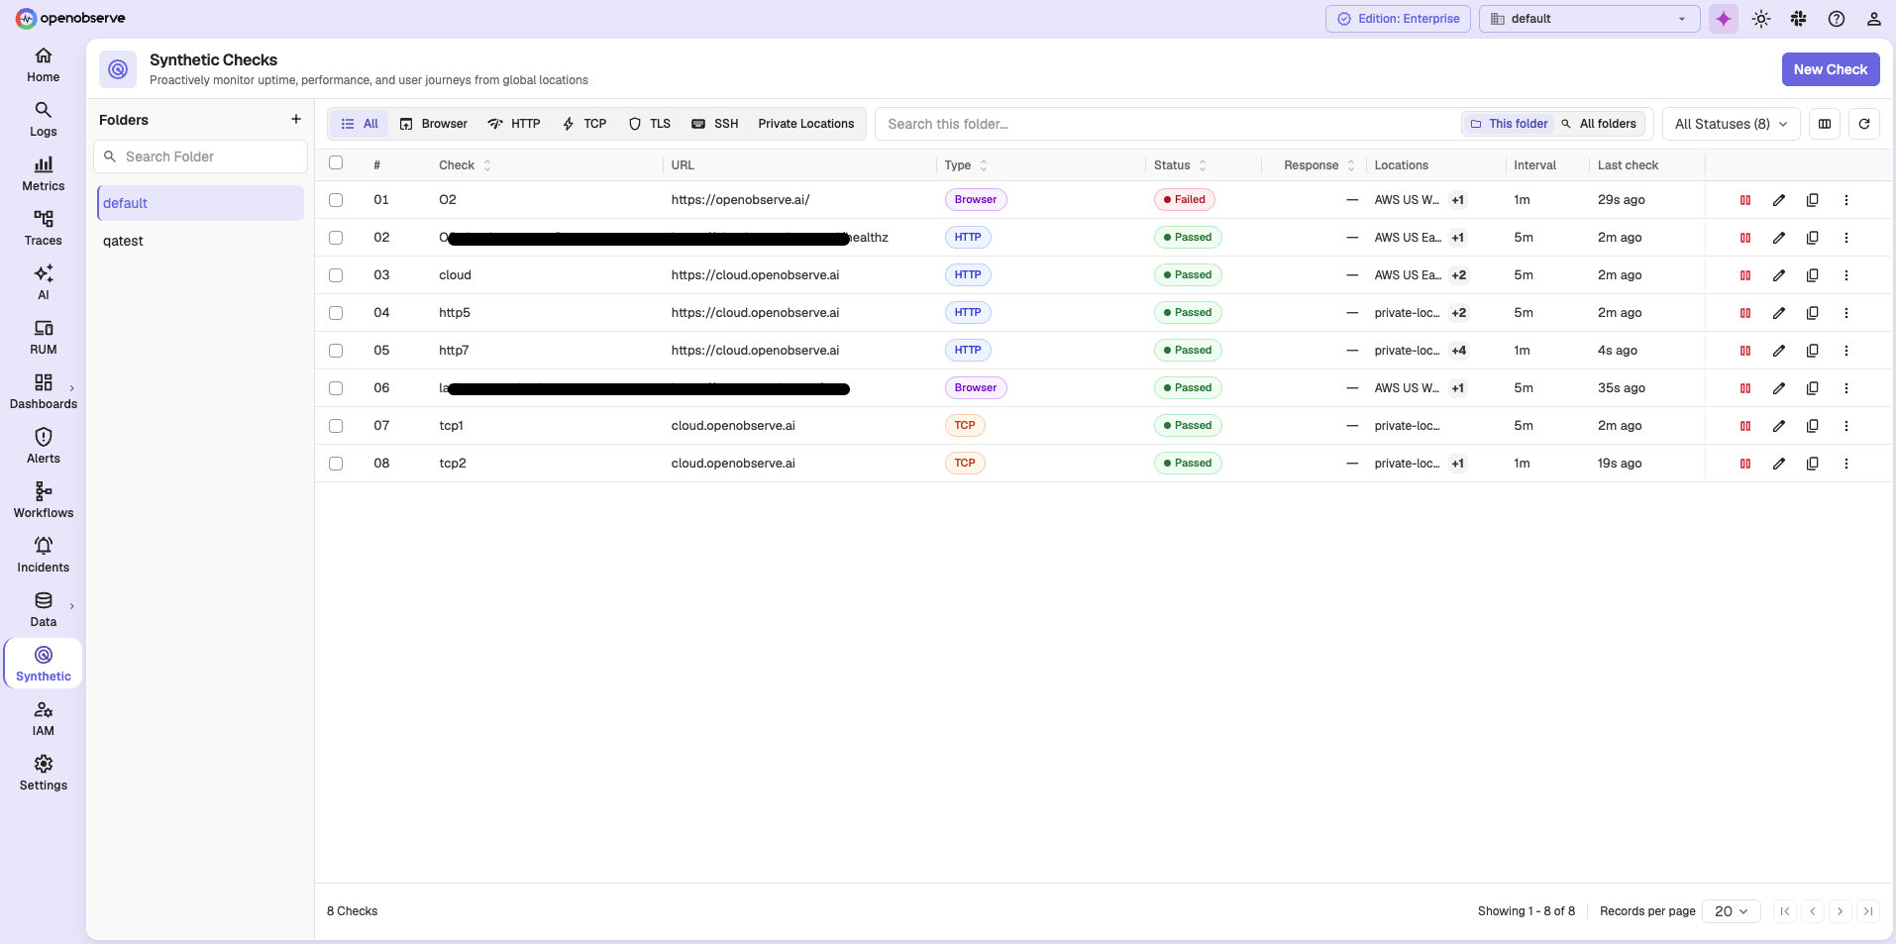The image size is (1896, 944).
Task: Switch the light/dark theme
Action: click(x=1761, y=19)
